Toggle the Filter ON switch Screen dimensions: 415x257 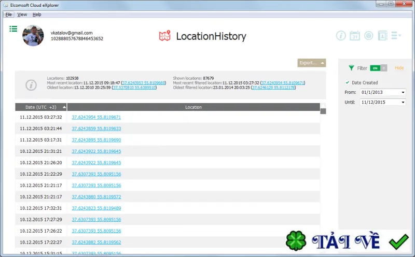click(x=379, y=68)
